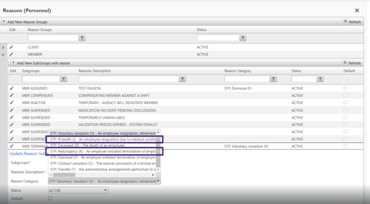Click the subgroup Status filter text field
The width and height of the screenshot is (370, 204).
pos(304,79)
